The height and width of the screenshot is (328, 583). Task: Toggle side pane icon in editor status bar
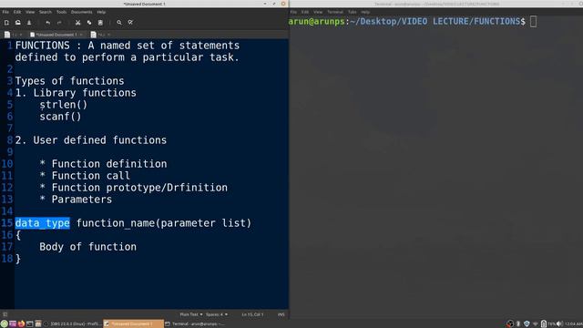pyautogui.click(x=5, y=314)
